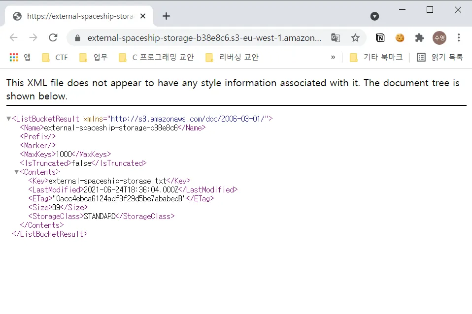Viewport: 472px width, 314px height.
Task: Click the empty Marker element
Action: coord(38,146)
